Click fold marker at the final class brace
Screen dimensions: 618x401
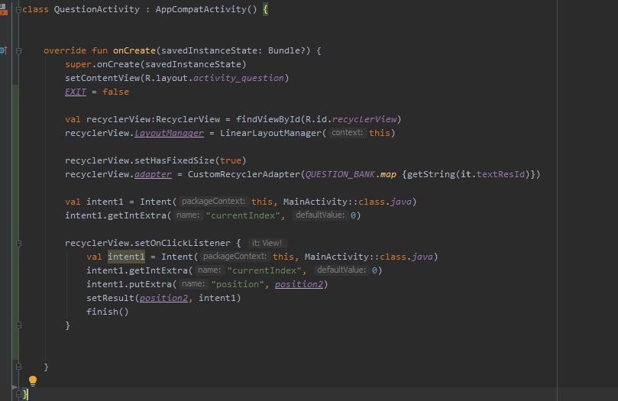[18, 394]
